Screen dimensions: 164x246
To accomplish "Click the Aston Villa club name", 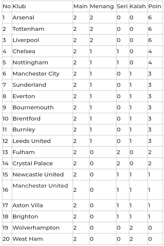I will tap(28, 205).
